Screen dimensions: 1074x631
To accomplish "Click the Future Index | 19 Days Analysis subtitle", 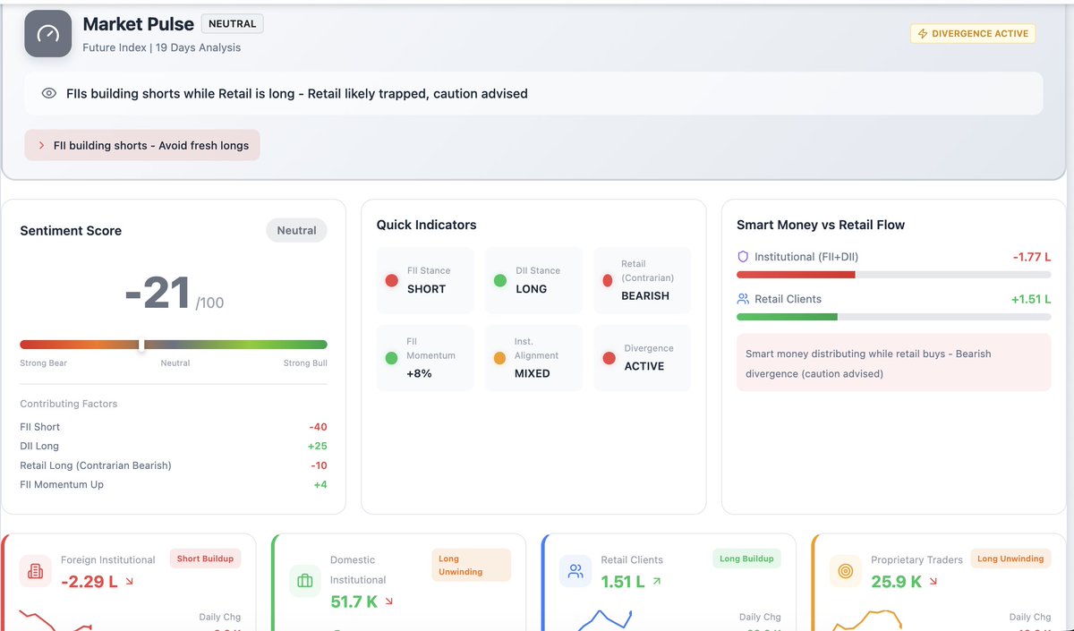I will coord(162,47).
